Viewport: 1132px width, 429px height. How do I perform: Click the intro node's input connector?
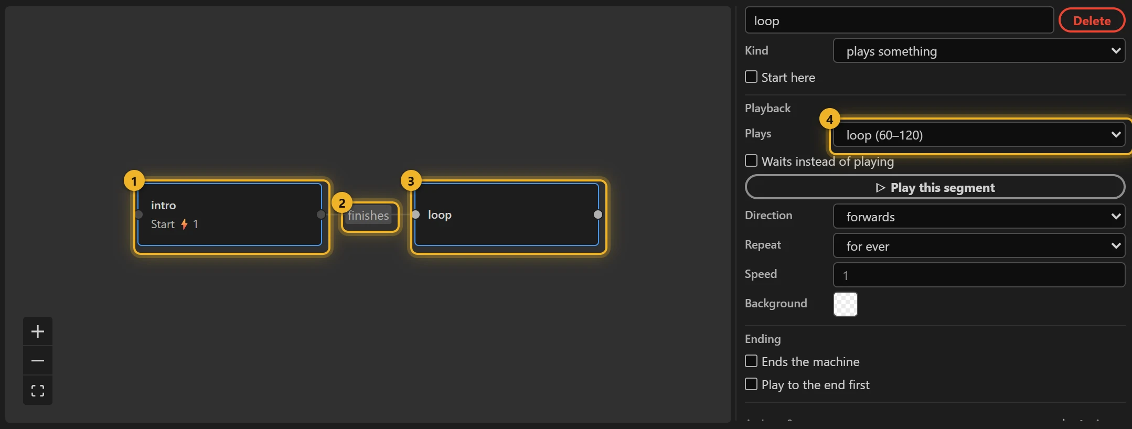(138, 214)
